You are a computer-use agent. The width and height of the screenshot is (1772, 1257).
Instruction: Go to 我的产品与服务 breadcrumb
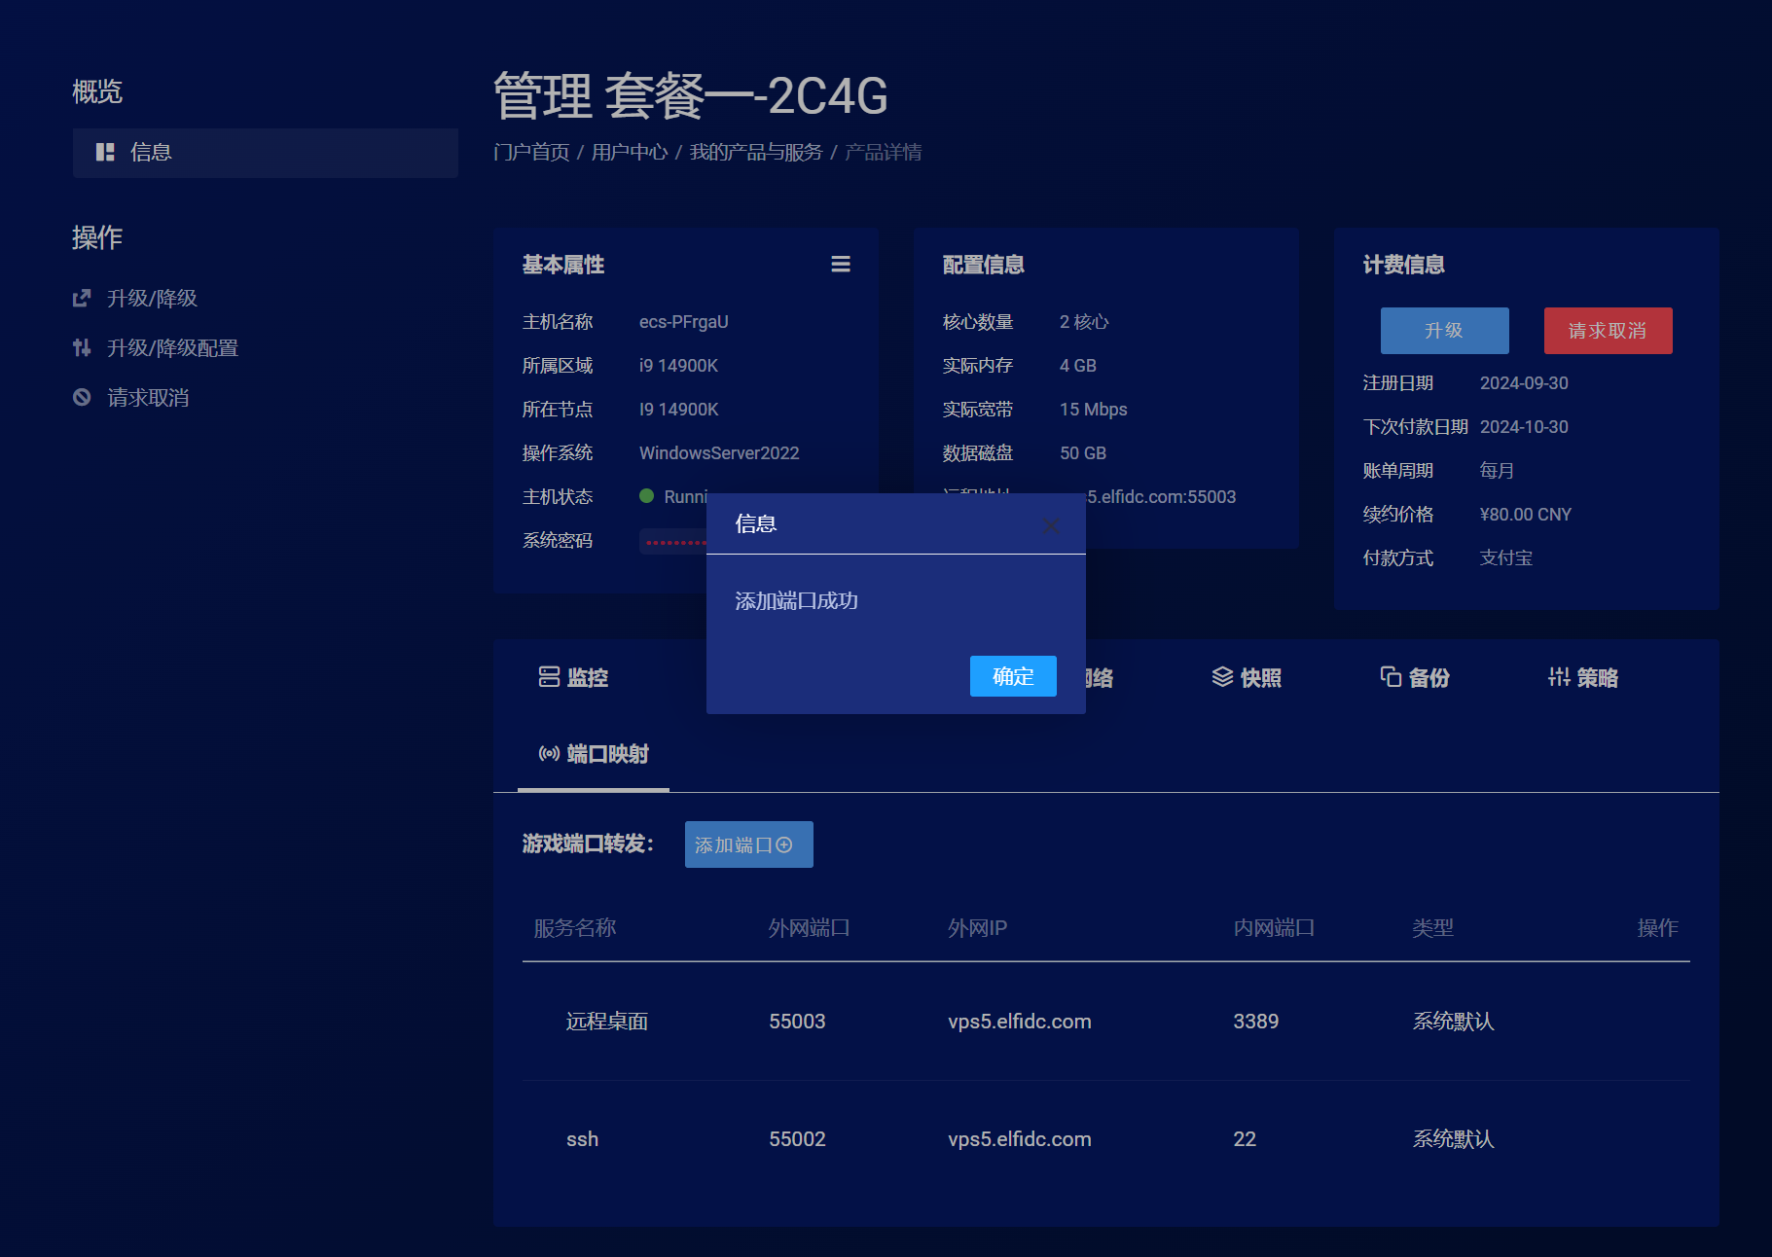coord(756,153)
